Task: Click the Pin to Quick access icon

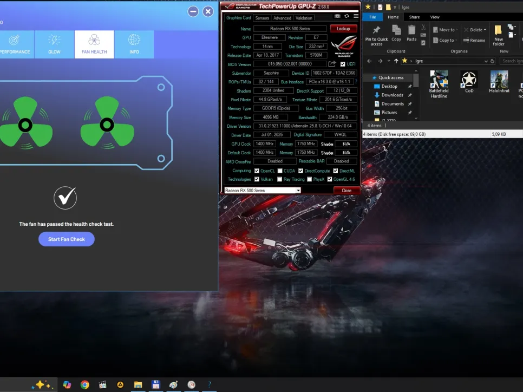Action: tap(376, 30)
